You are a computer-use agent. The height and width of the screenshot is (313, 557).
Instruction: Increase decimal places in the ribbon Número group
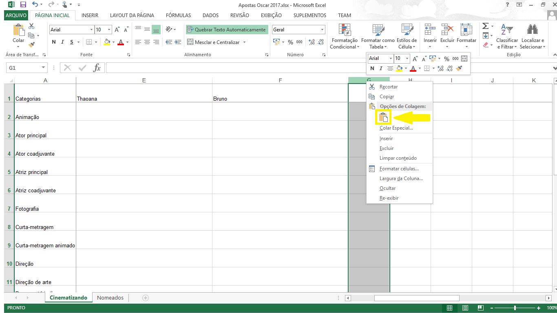[x=312, y=42]
